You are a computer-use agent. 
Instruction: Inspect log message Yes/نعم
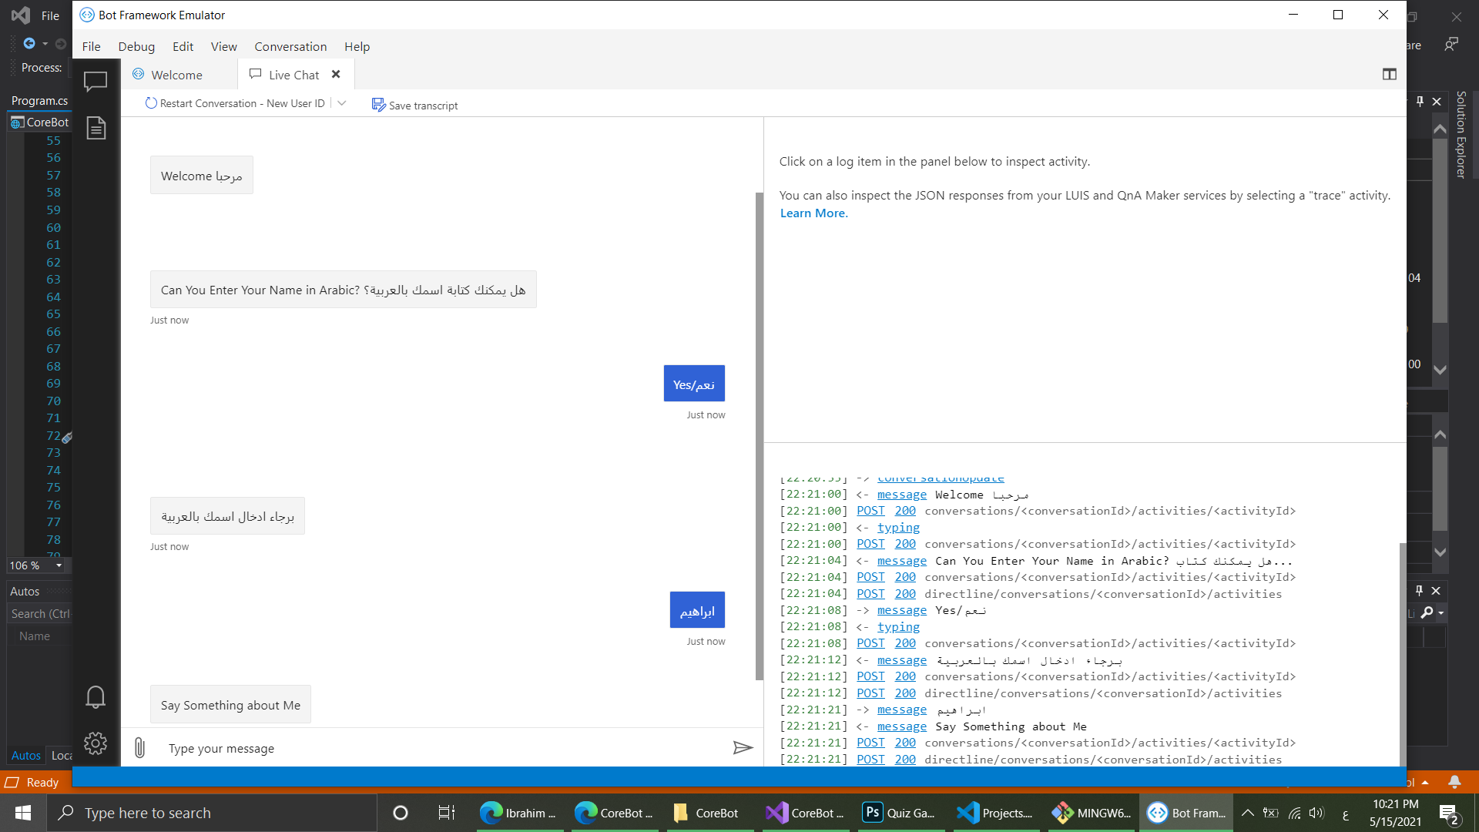pos(902,610)
